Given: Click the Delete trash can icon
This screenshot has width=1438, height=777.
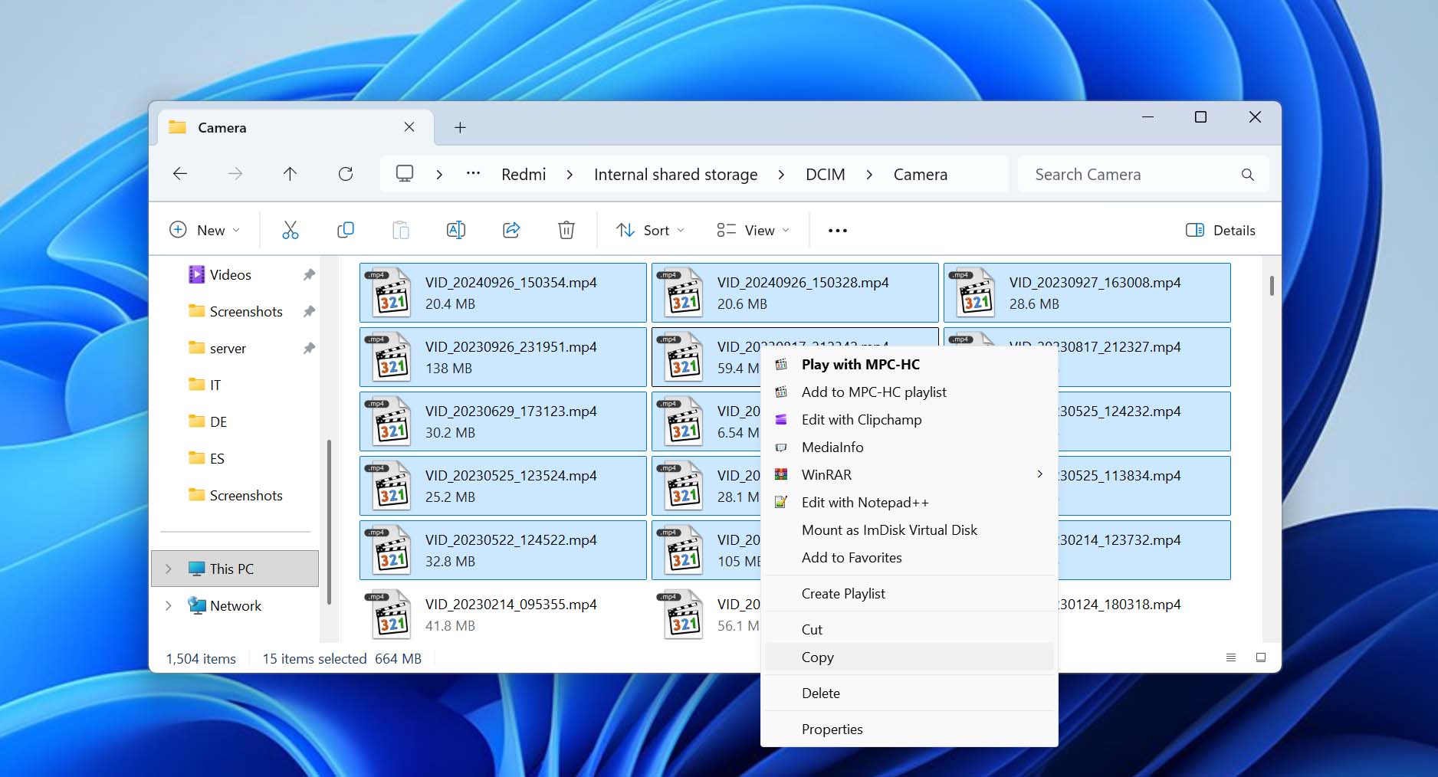Looking at the screenshot, I should pyautogui.click(x=566, y=230).
